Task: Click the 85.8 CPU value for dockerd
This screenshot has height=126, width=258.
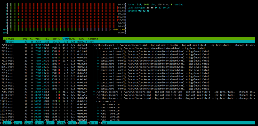Action: click(65, 45)
